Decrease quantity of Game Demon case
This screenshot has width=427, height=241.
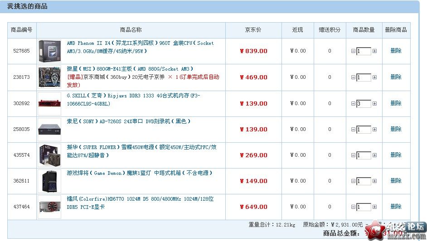click(x=353, y=181)
